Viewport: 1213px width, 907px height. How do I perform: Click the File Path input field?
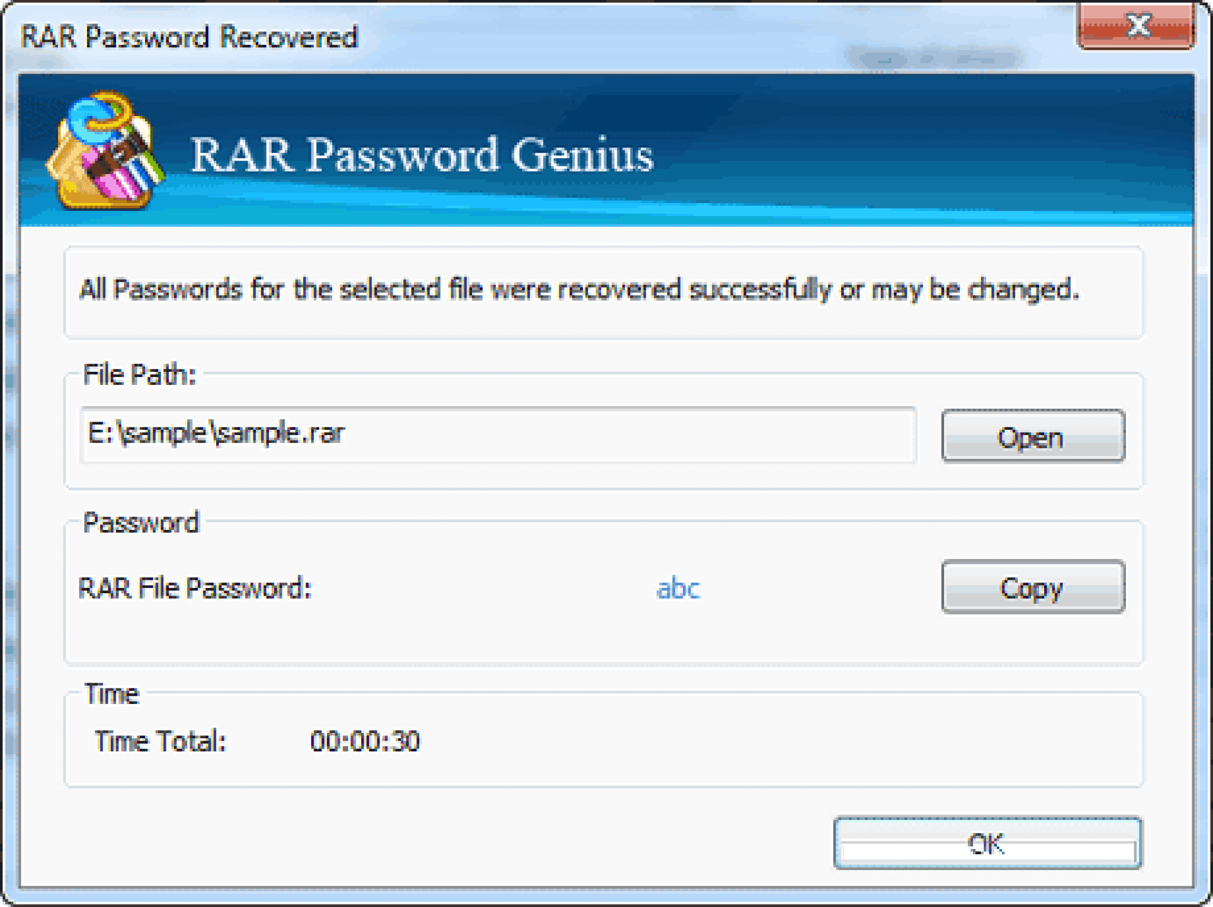(498, 435)
